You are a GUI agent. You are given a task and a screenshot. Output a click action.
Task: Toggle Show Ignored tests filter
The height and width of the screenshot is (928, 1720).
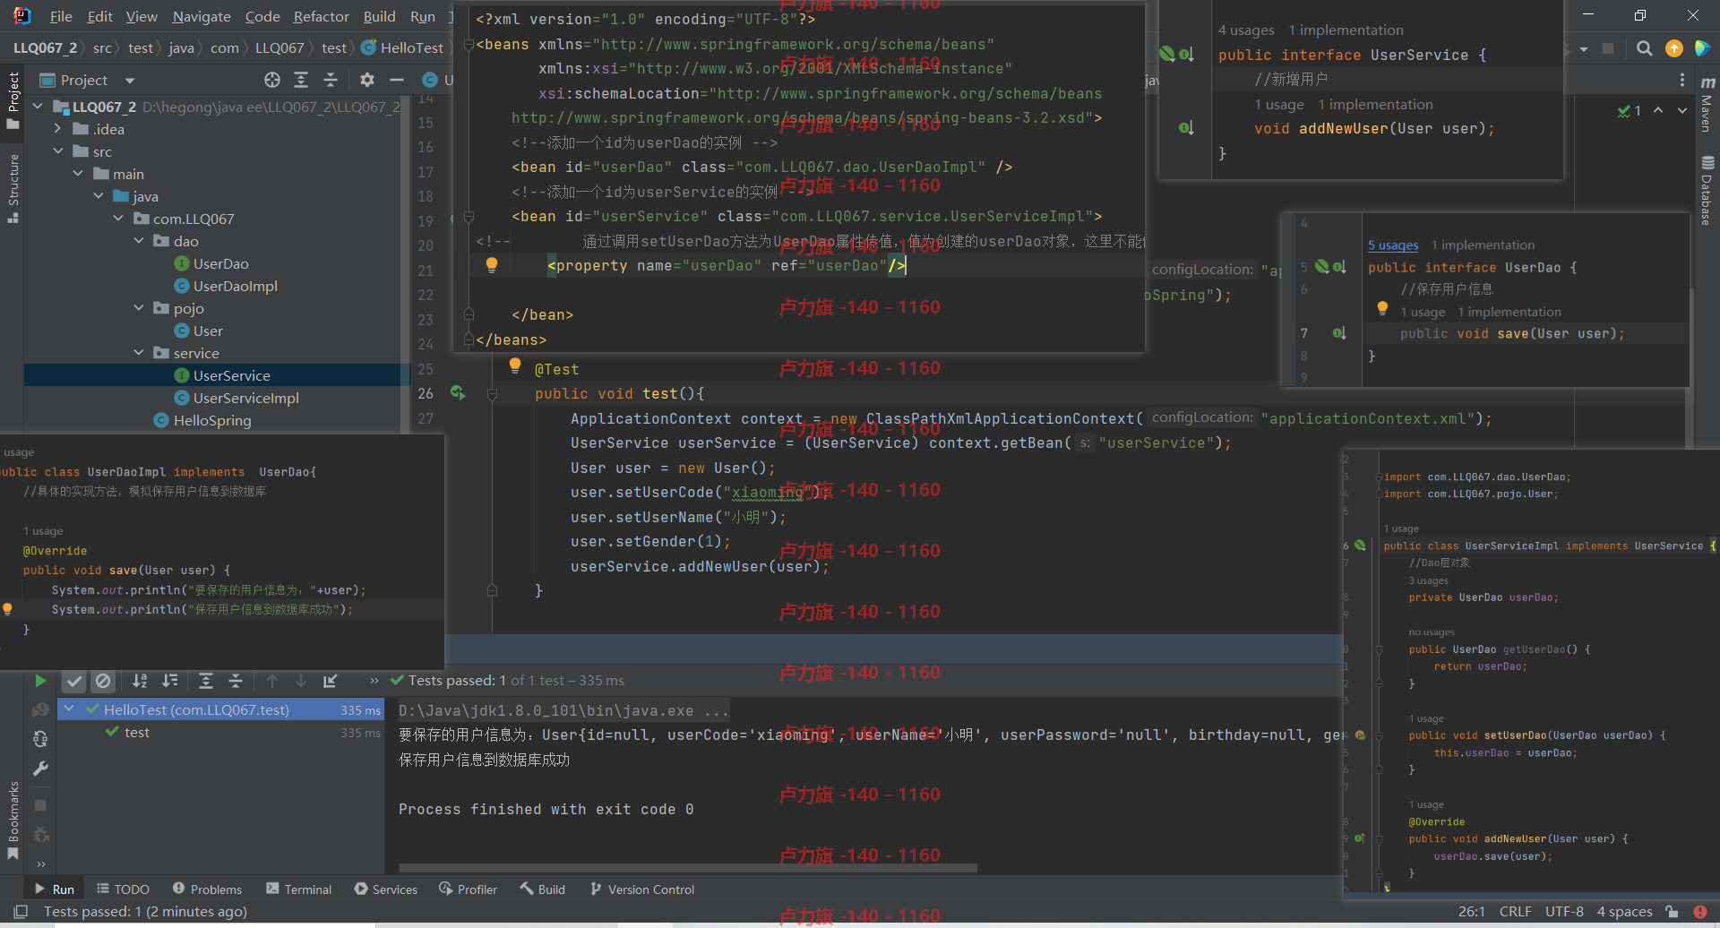(x=104, y=681)
